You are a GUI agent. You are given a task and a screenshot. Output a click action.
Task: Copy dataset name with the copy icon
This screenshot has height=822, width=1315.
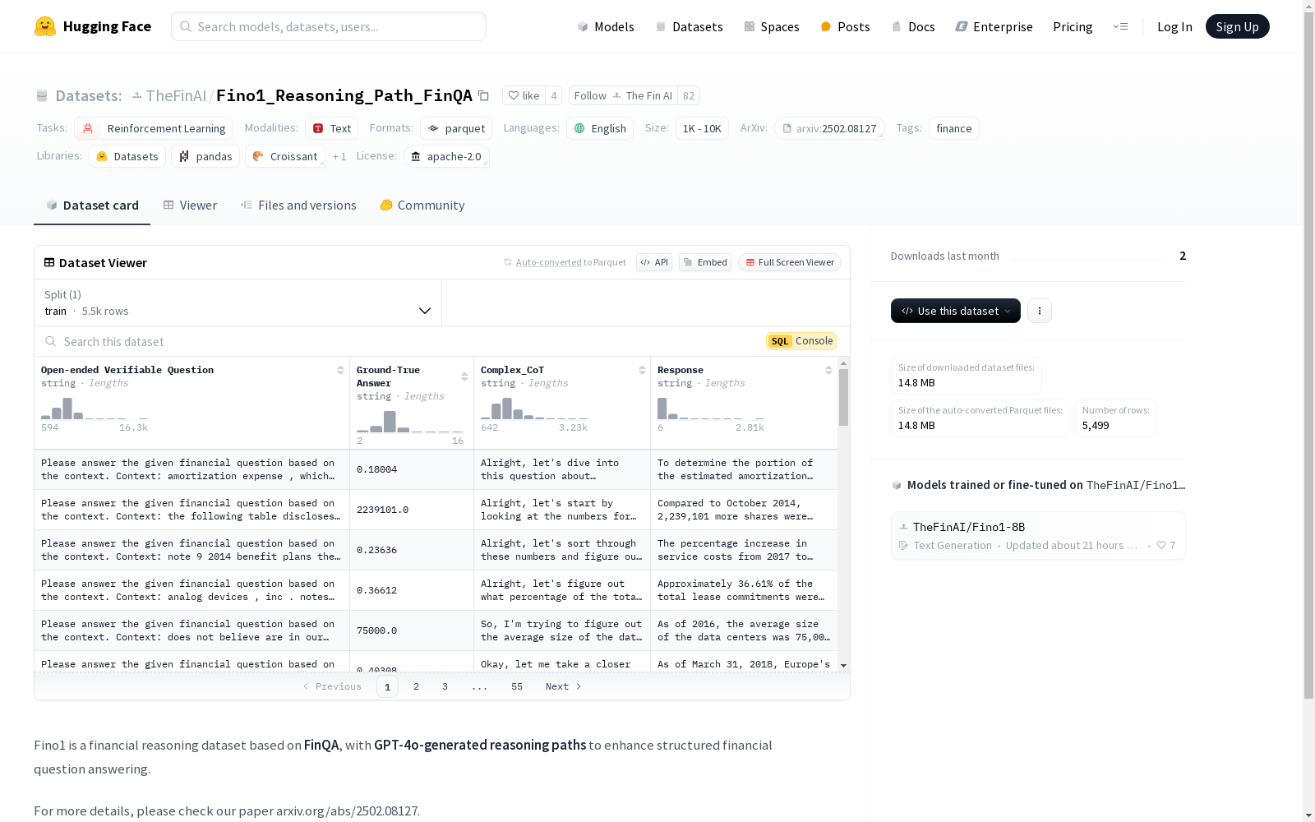click(483, 96)
